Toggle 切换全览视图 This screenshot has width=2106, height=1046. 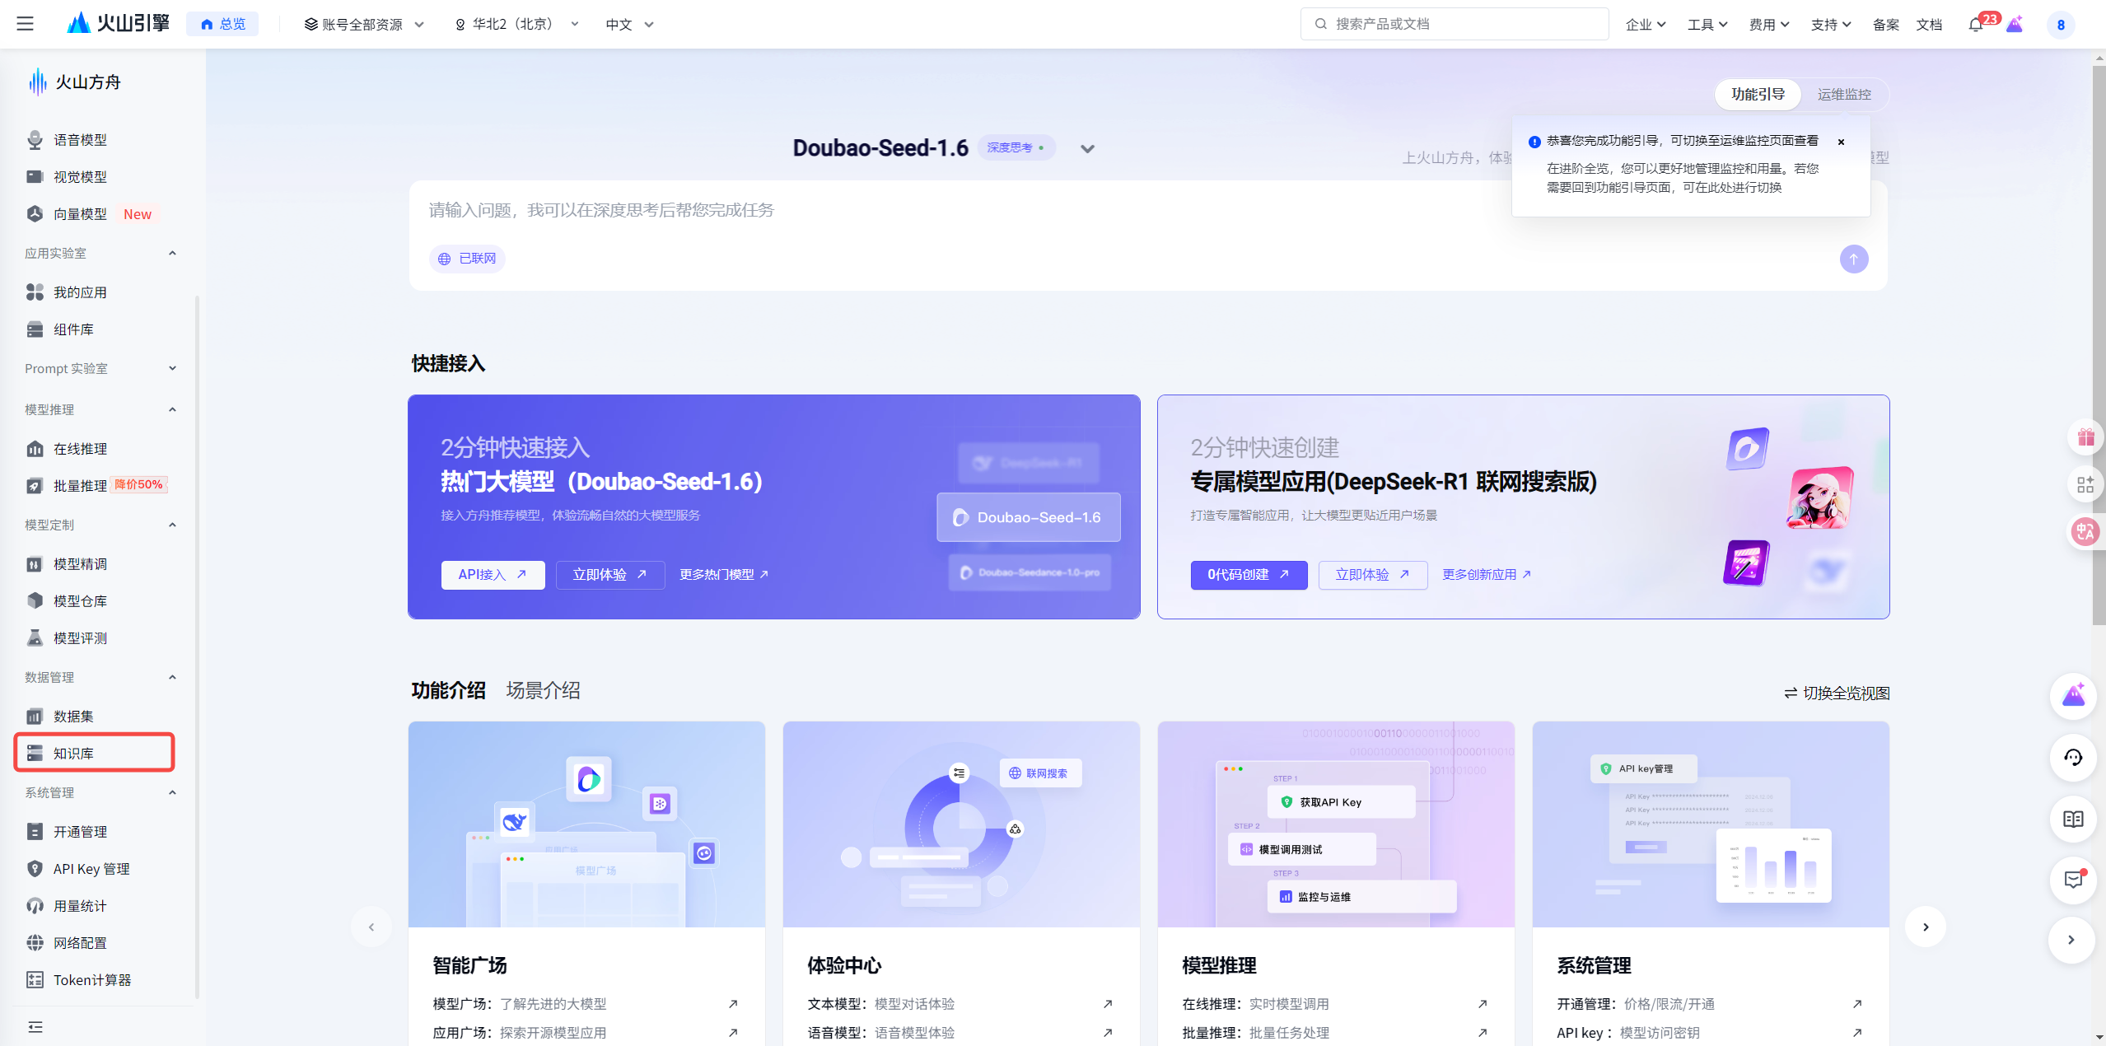tap(1837, 693)
